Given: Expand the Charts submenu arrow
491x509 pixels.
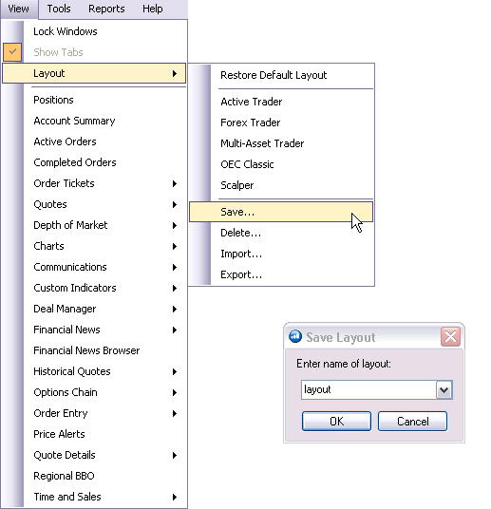Looking at the screenshot, I should [x=175, y=246].
